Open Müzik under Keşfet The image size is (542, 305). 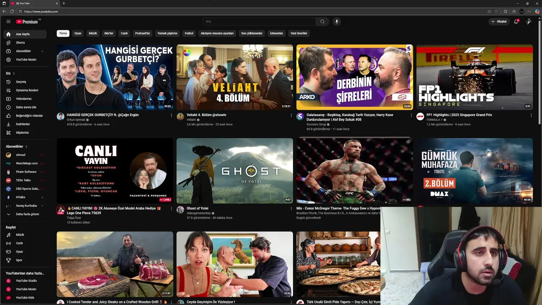(25, 235)
